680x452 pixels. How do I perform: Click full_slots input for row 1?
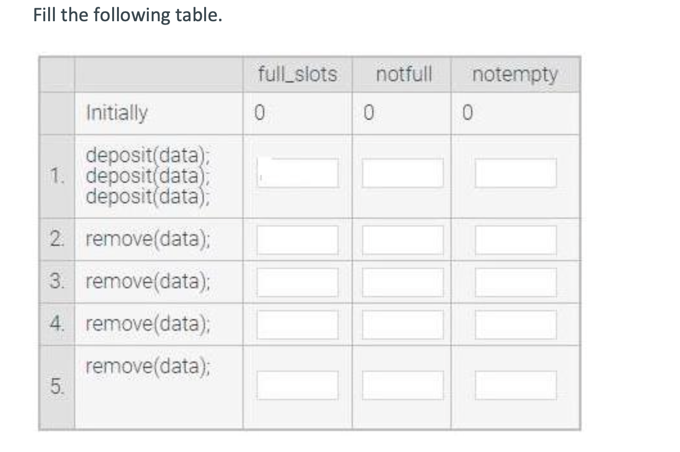(297, 173)
